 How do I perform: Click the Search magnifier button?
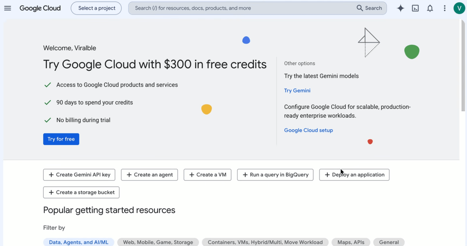(x=369, y=8)
